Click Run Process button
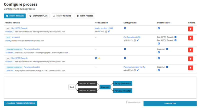The width and height of the screenshot is (200, 108). click(x=170, y=103)
